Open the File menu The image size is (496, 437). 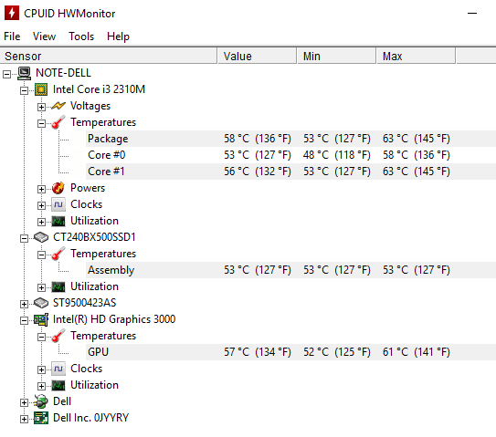12,36
